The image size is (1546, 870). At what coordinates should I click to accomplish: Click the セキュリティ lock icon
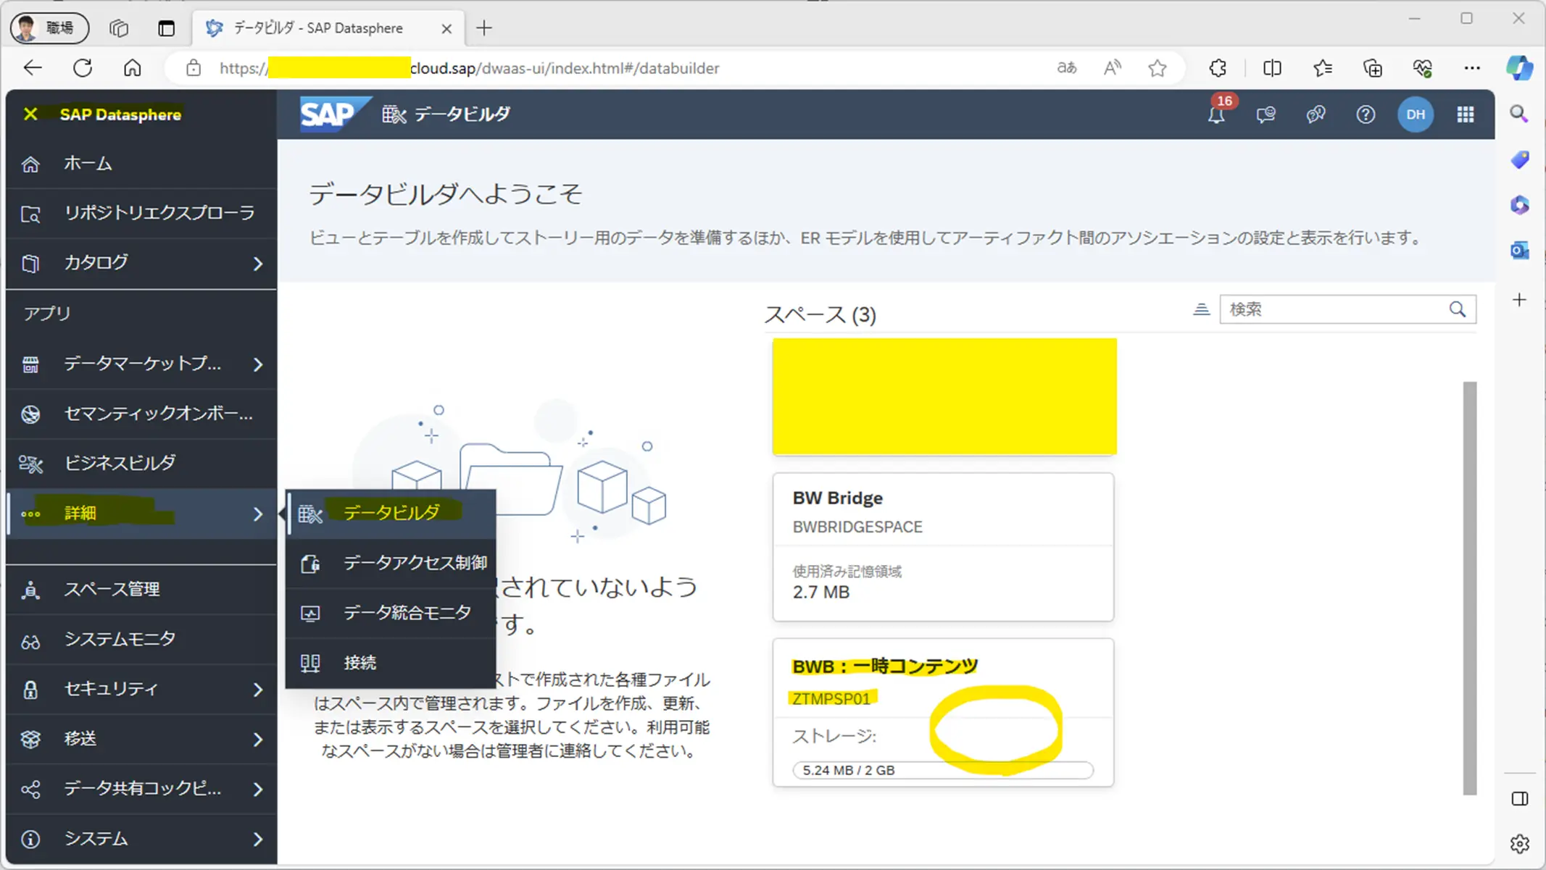pos(30,690)
